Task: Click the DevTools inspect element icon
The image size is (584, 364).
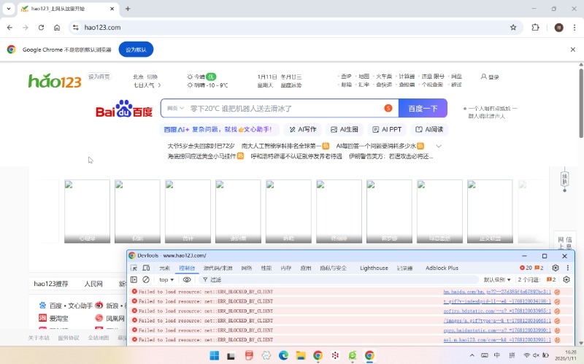Action: [x=134, y=268]
